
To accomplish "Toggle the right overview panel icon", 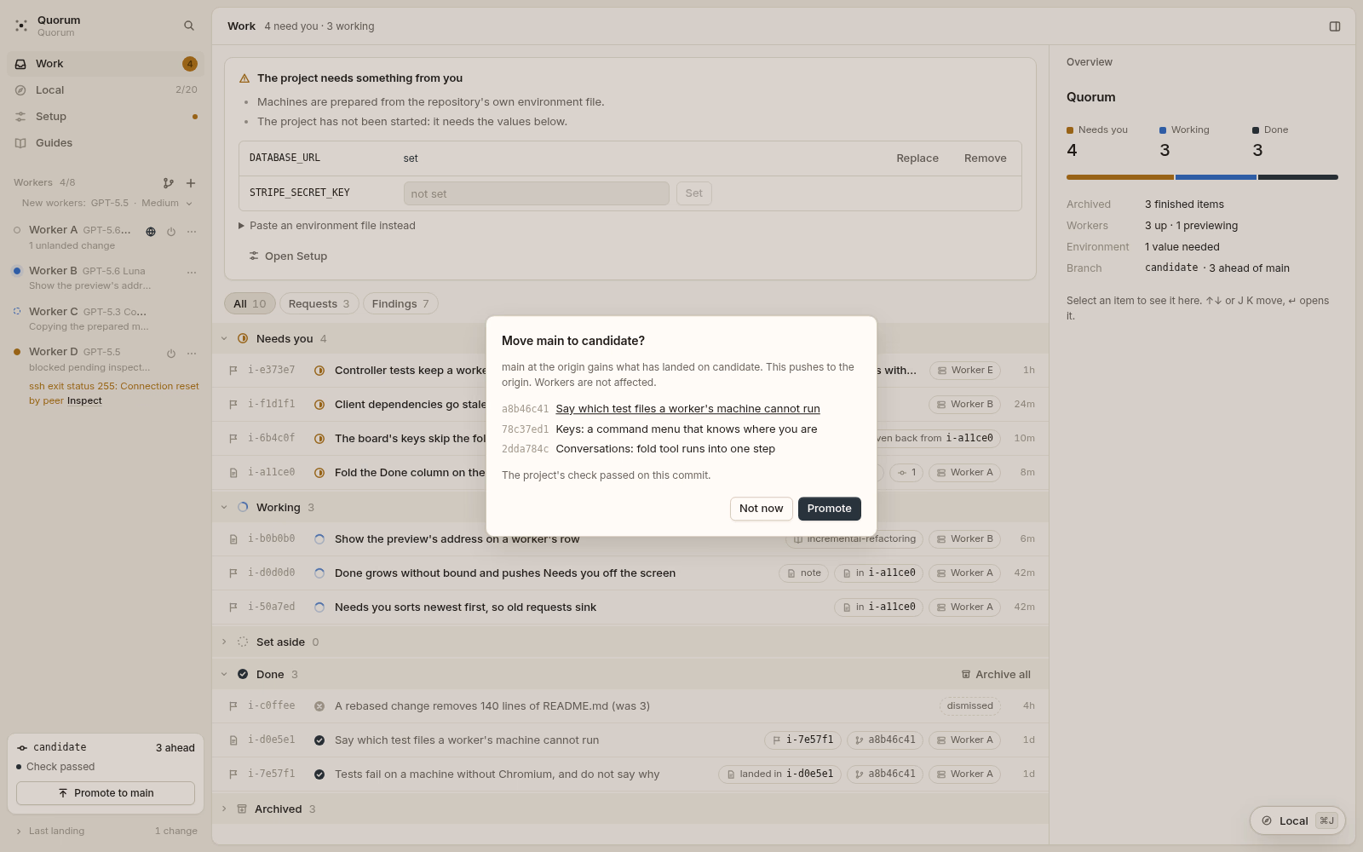I will [x=1335, y=26].
